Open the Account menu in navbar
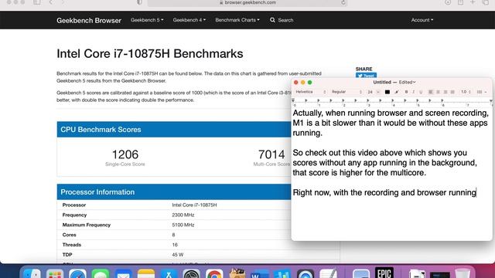Screen dimensions: 495x278 click(422, 20)
